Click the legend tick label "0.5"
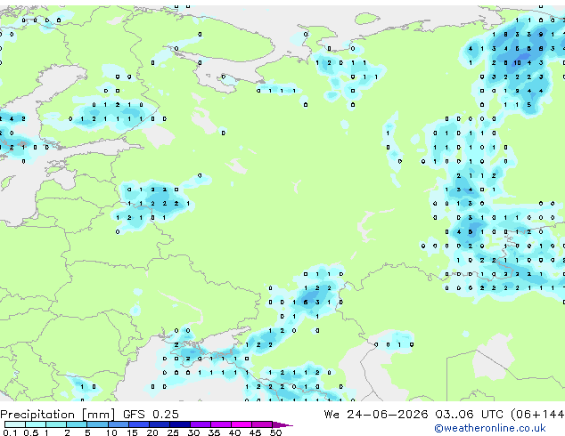The height and width of the screenshot is (436, 565). coord(30,432)
